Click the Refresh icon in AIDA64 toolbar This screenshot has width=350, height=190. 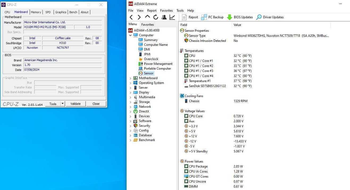coord(156,17)
